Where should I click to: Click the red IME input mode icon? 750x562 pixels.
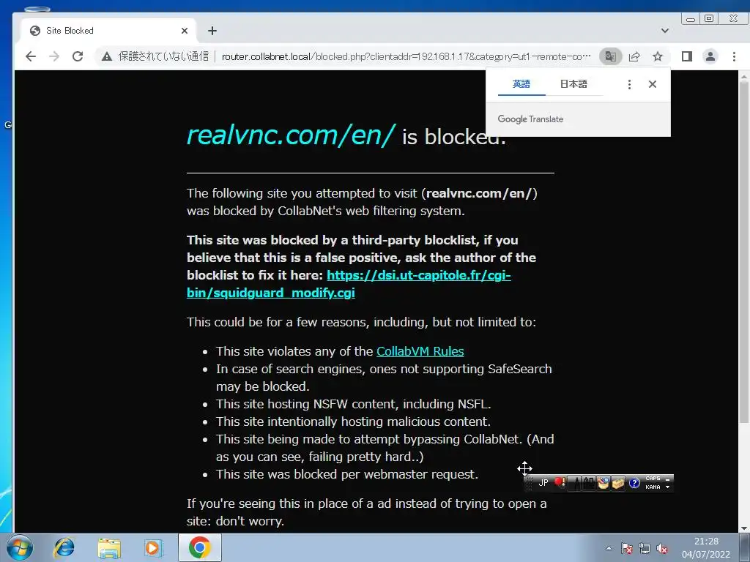560,483
